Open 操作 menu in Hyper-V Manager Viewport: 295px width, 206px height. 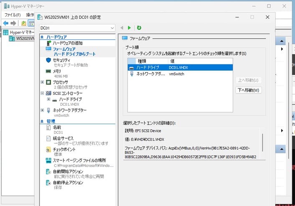(30, 15)
